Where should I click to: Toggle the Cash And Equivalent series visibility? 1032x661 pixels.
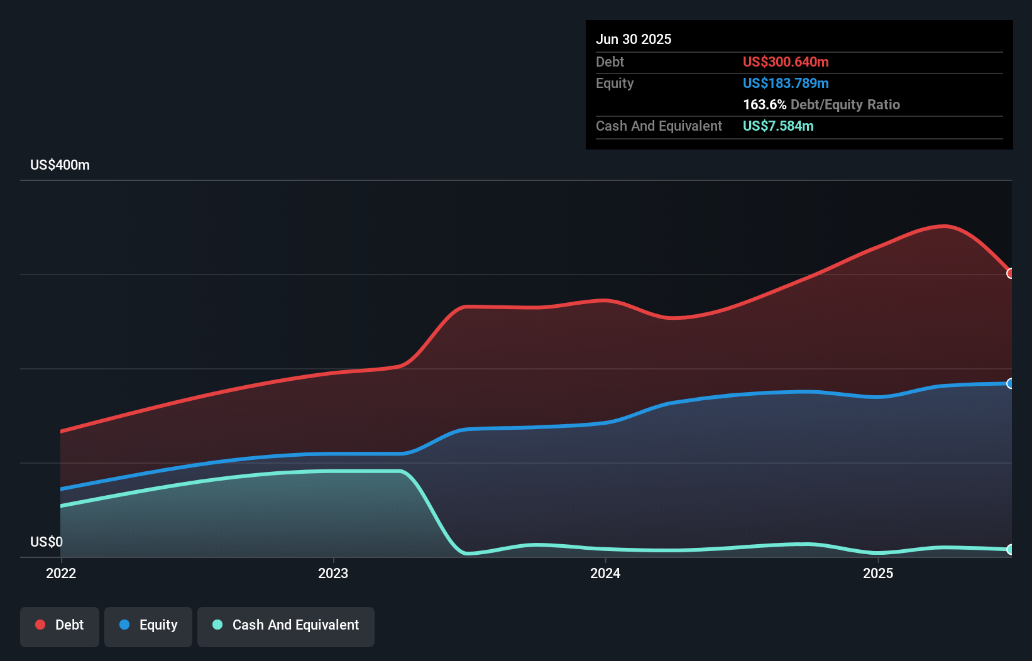pyautogui.click(x=285, y=626)
